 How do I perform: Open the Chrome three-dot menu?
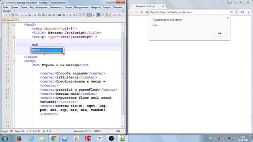[x=248, y=12]
